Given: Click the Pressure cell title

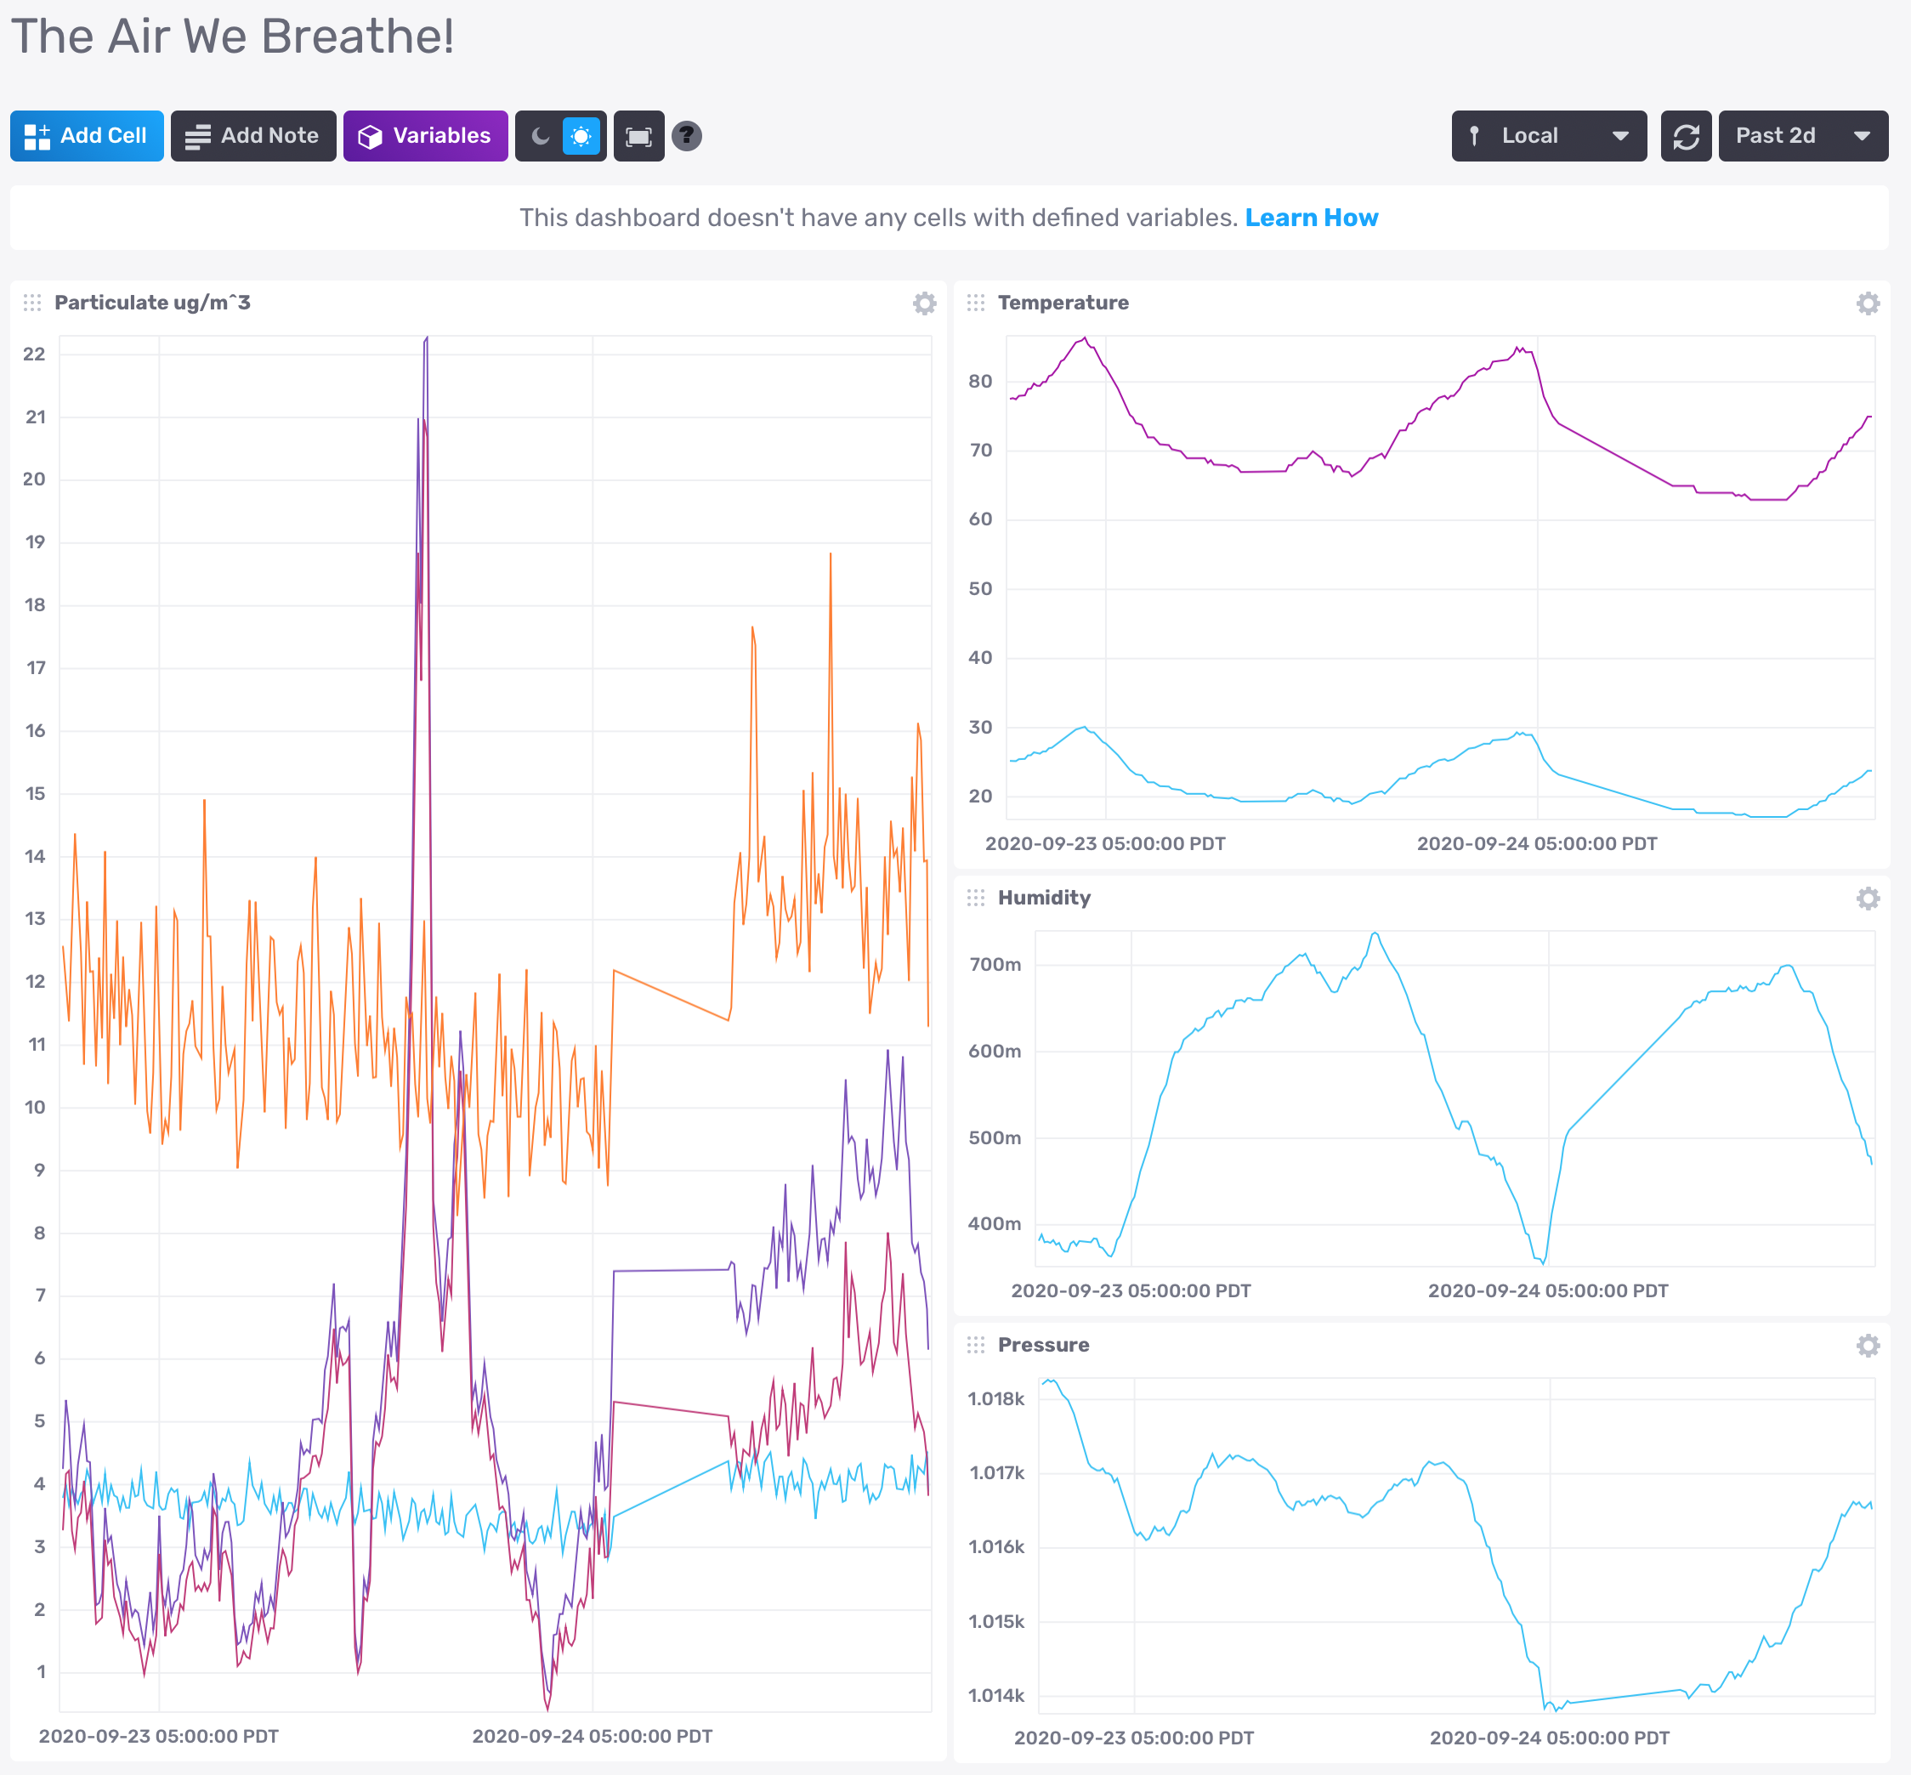Looking at the screenshot, I should pos(1043,1345).
